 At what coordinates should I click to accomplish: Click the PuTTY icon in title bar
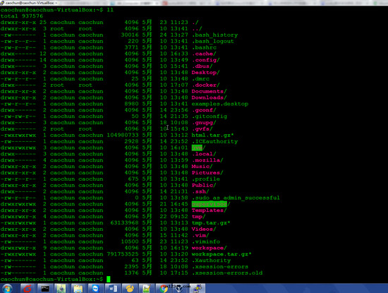pos(2,3)
